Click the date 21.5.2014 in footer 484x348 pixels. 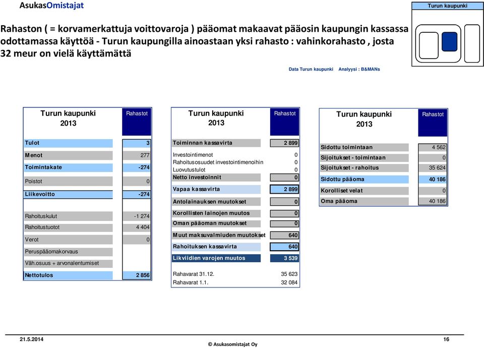(x=31, y=339)
